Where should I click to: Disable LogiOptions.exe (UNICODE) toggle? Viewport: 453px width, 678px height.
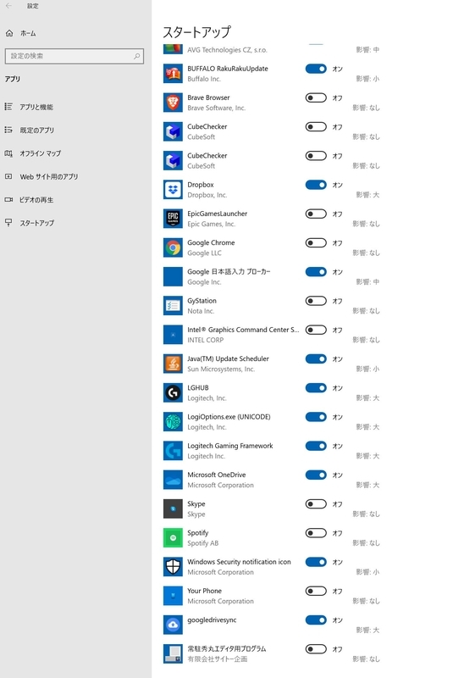coord(316,416)
